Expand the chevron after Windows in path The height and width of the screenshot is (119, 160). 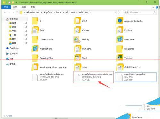point(90,12)
